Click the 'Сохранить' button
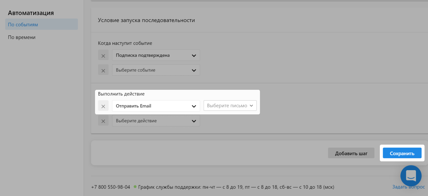428x196 pixels. click(x=402, y=153)
